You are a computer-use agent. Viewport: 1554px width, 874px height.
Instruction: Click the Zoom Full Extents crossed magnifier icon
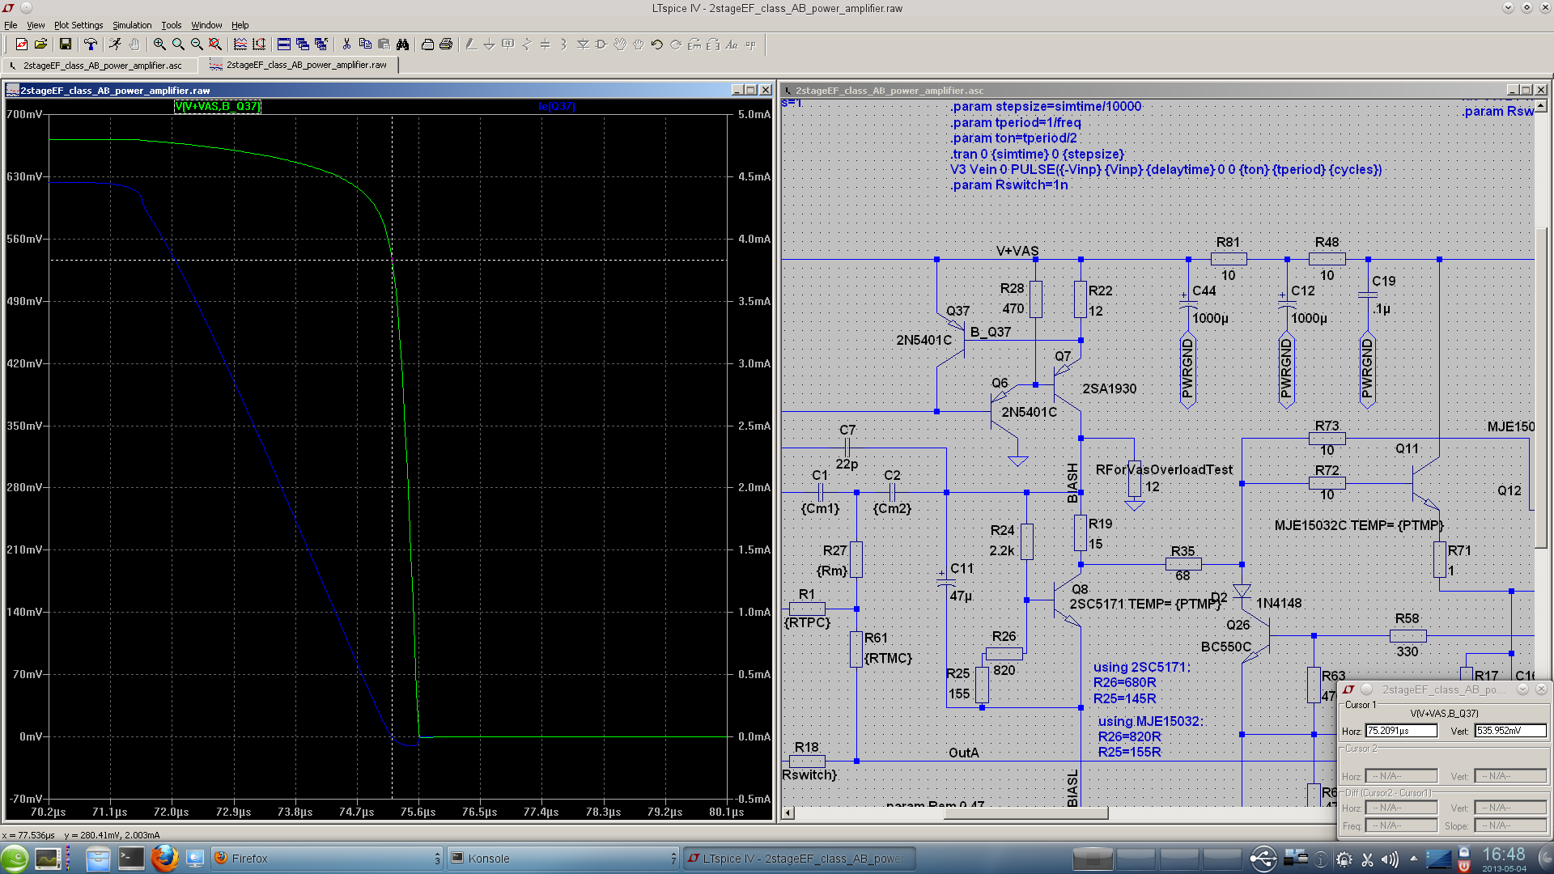click(x=215, y=45)
